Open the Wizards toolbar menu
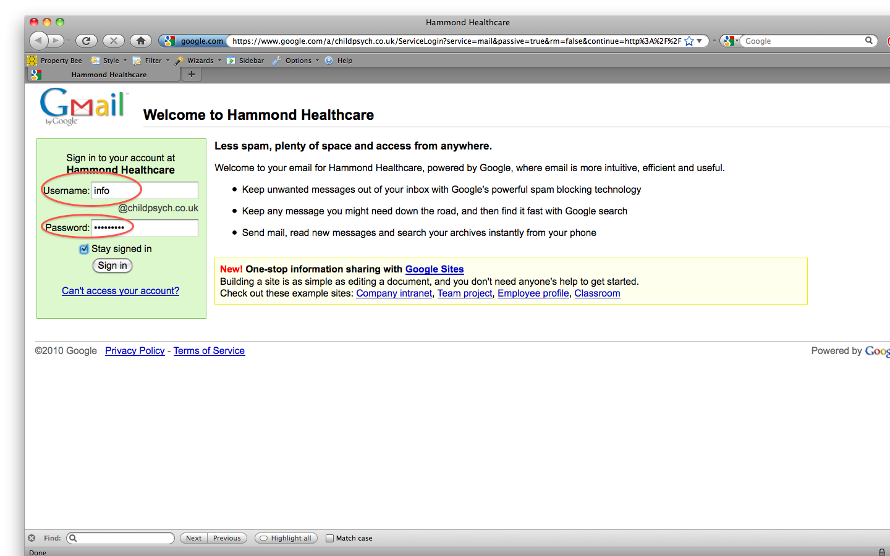Image resolution: width=890 pixels, height=556 pixels. 194,61
